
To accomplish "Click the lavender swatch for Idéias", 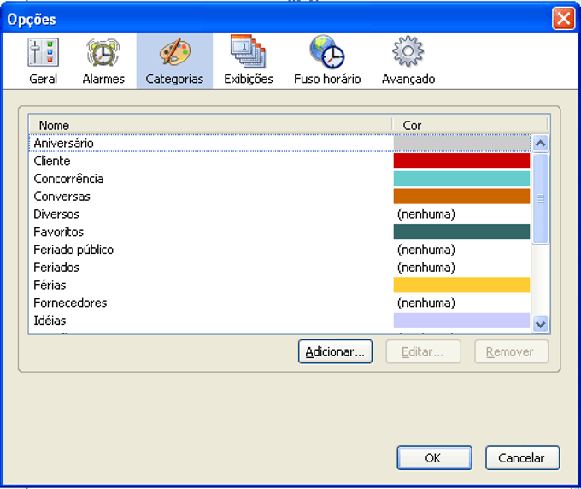I will [461, 321].
